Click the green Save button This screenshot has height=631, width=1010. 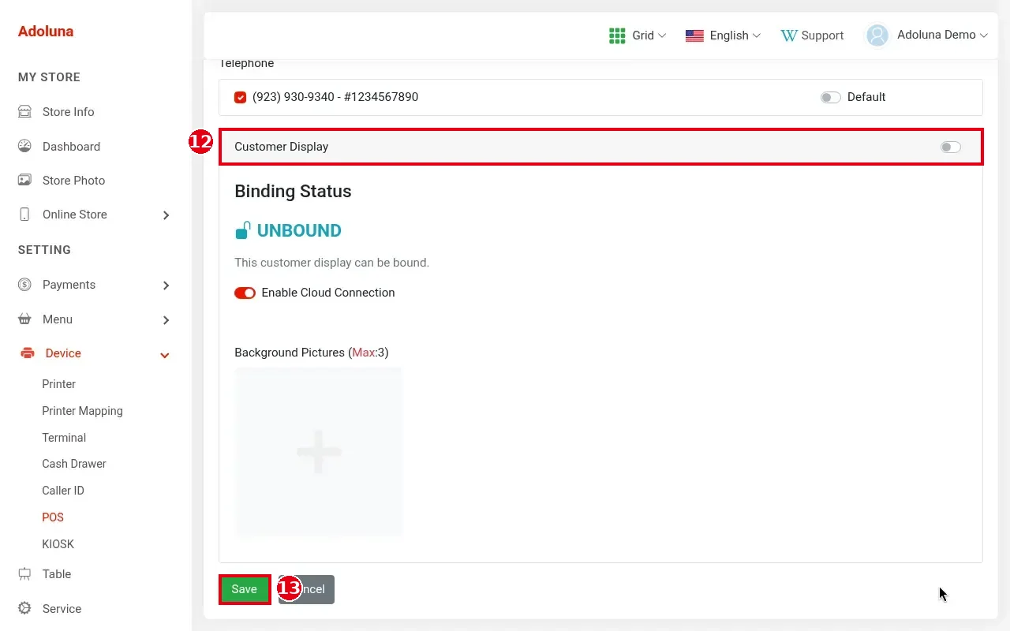[x=245, y=589]
